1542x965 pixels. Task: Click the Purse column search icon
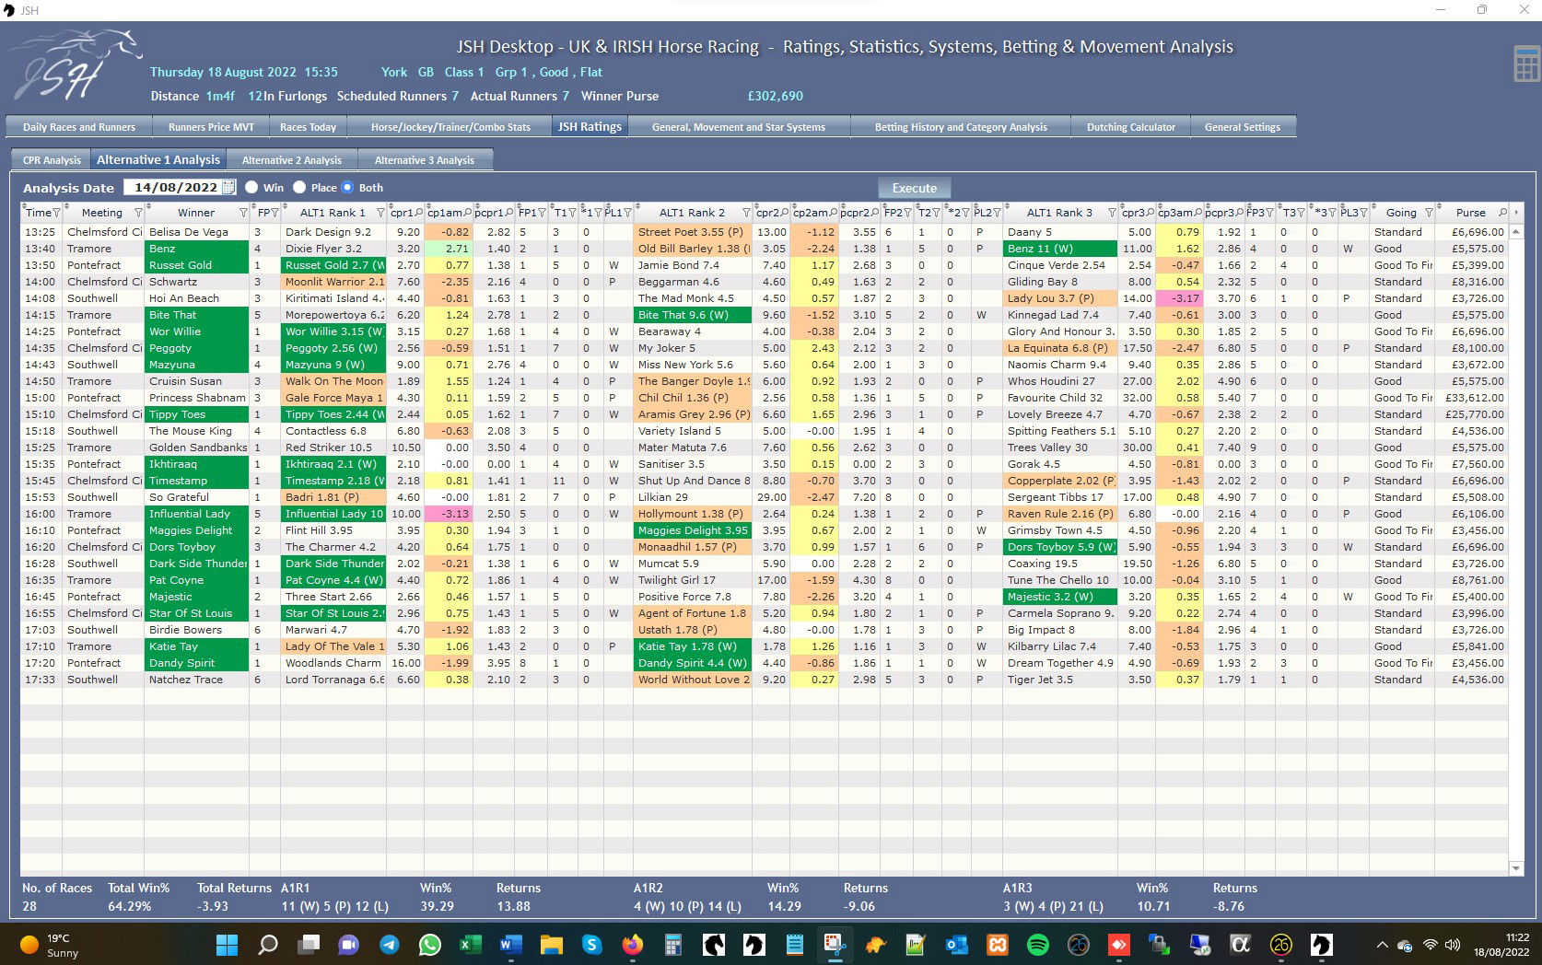[1502, 213]
